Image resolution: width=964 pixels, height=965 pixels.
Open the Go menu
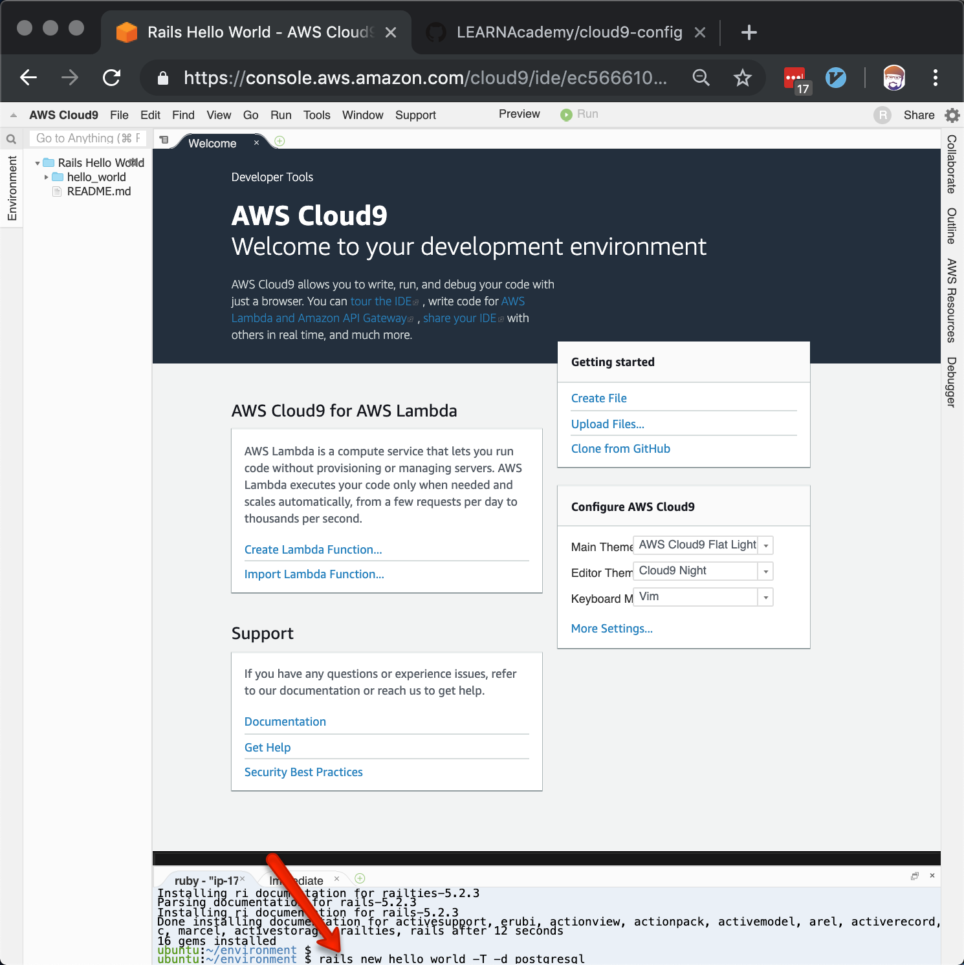click(250, 115)
